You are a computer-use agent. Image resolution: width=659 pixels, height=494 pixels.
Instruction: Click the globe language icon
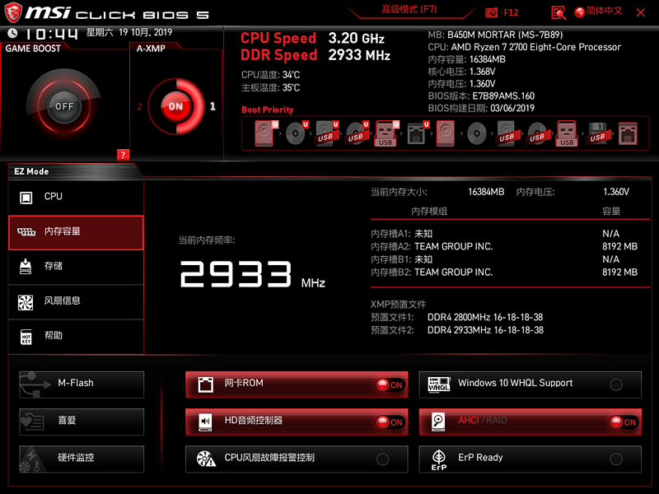[x=580, y=12]
